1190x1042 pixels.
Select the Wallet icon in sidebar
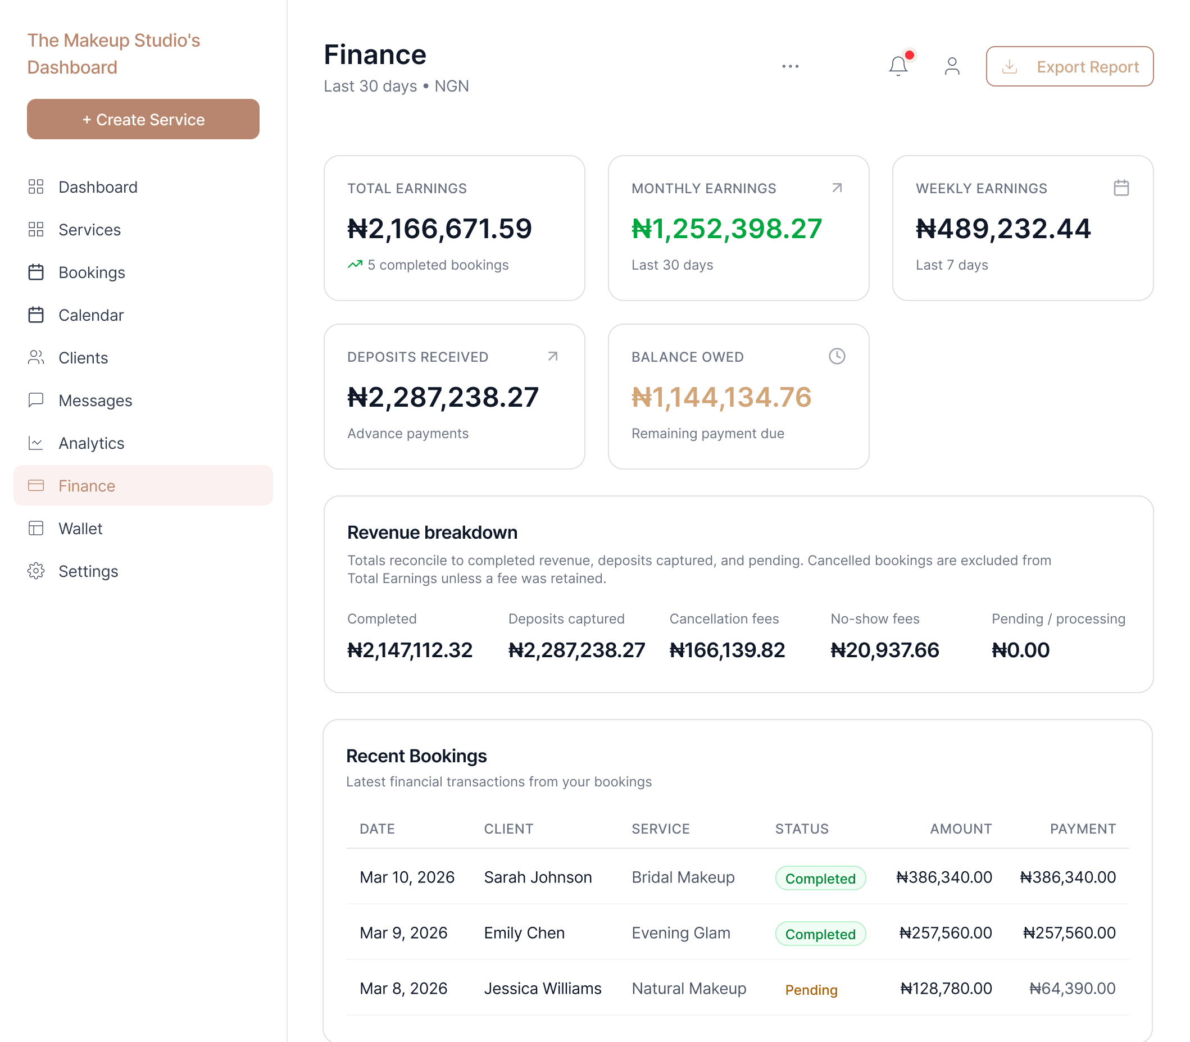coord(35,528)
